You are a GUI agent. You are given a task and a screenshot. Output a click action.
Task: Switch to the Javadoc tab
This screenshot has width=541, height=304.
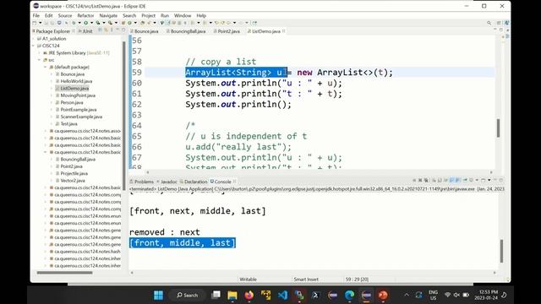click(167, 182)
